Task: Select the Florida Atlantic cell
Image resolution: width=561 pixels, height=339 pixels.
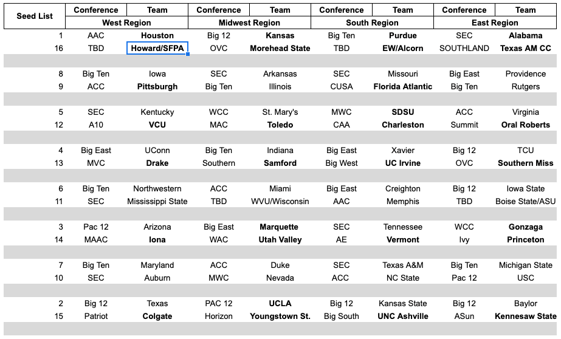Action: coord(403,87)
